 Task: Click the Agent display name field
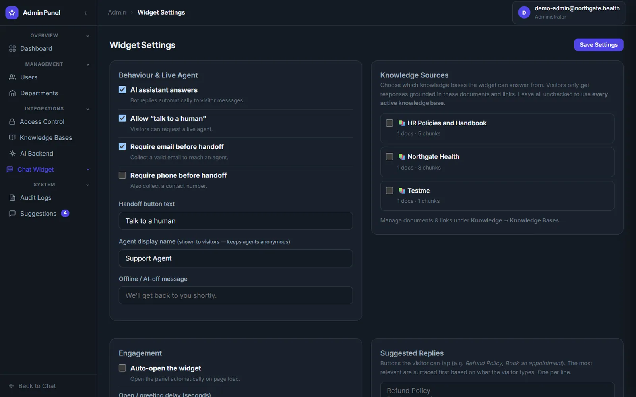(236, 258)
